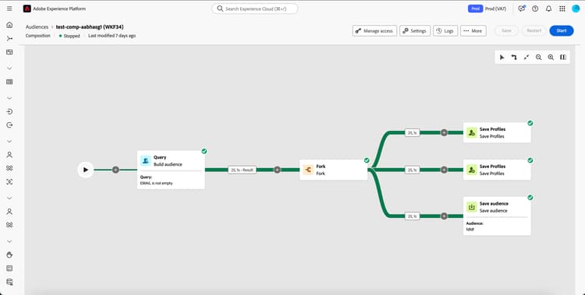This screenshot has height=295, width=585.
Task: Open the user profile avatar
Action: (576, 9)
